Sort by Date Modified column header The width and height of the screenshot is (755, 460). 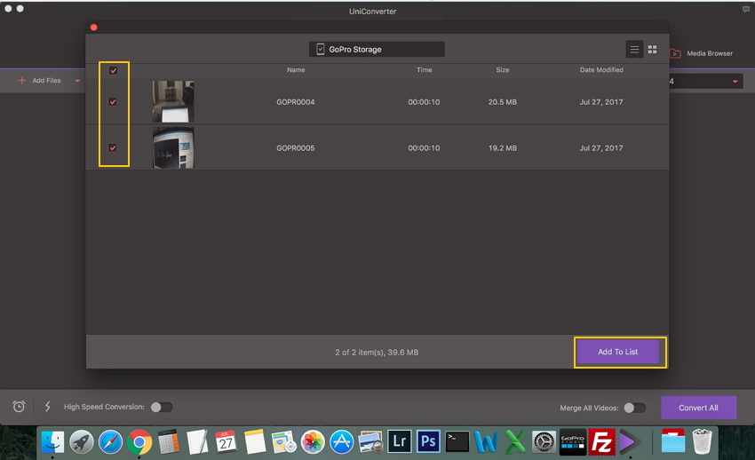coord(601,70)
